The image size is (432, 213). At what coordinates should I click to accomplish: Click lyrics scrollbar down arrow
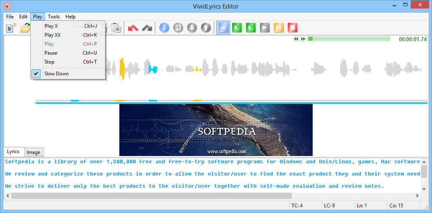(424, 189)
